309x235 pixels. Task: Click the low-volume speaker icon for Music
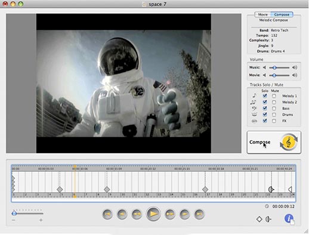(x=264, y=67)
